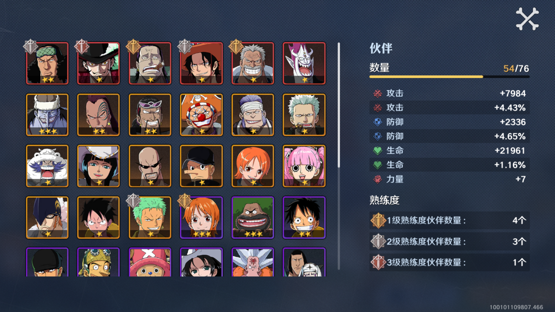The image size is (555, 312).
Task: Open Smoker portrait with cigars
Action: coord(304,115)
